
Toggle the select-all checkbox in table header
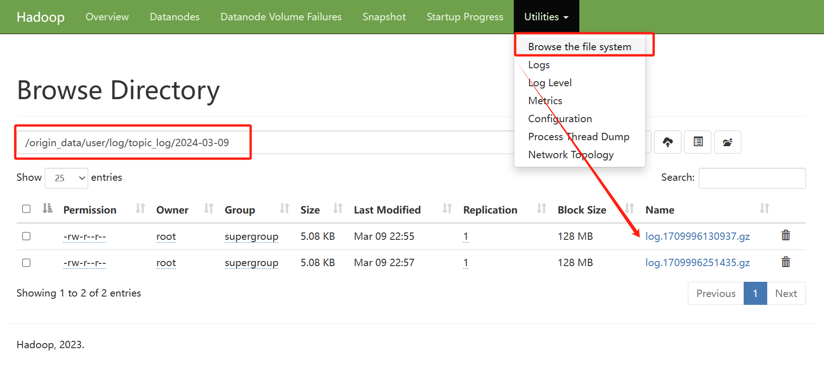click(26, 209)
